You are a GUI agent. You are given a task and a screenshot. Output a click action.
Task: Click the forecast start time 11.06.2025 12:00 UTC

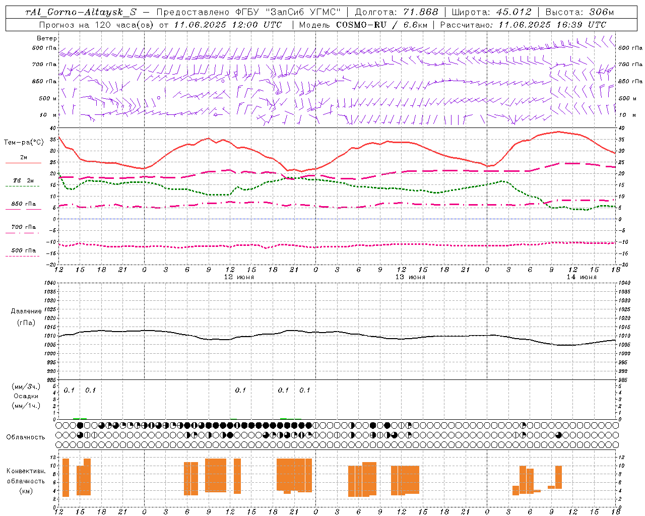pyautogui.click(x=228, y=25)
